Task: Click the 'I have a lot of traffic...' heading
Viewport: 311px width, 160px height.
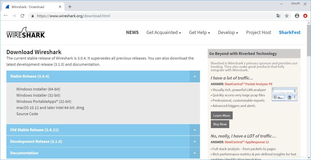Action: [x=232, y=78]
